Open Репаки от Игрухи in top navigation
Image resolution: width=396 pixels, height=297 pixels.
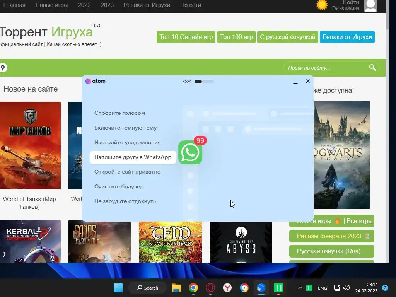point(147,5)
